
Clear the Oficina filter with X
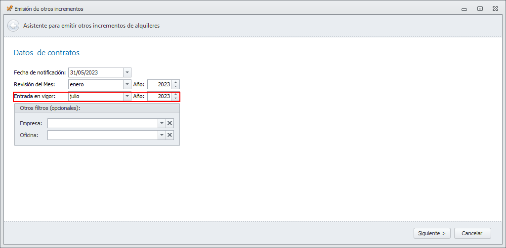[x=170, y=135]
